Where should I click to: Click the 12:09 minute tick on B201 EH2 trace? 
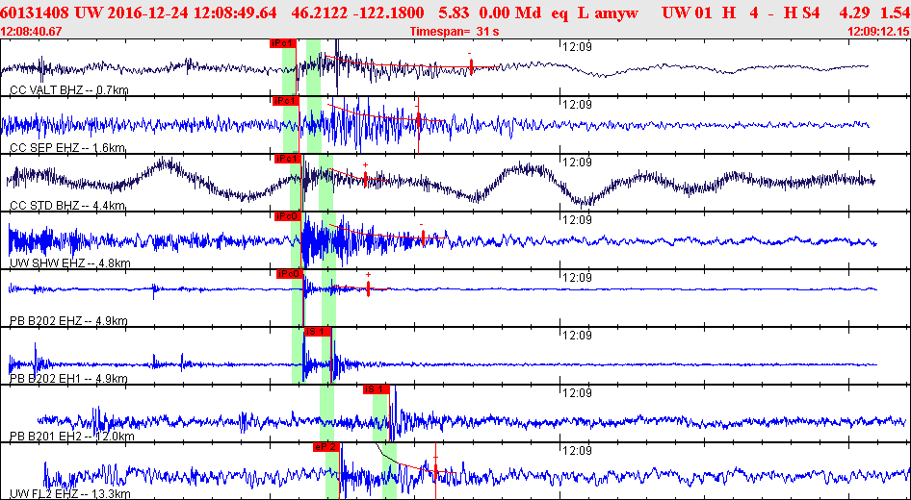click(x=578, y=392)
